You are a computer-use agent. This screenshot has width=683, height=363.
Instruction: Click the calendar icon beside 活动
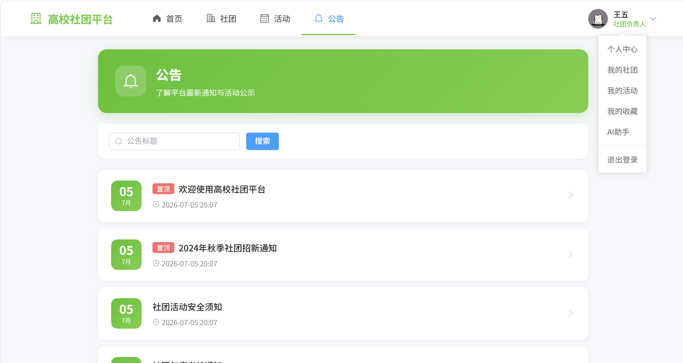(x=264, y=18)
